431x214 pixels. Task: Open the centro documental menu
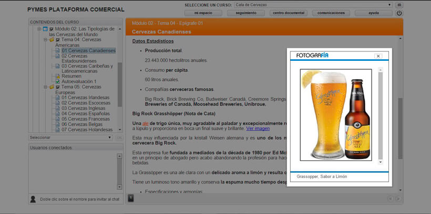click(x=289, y=13)
